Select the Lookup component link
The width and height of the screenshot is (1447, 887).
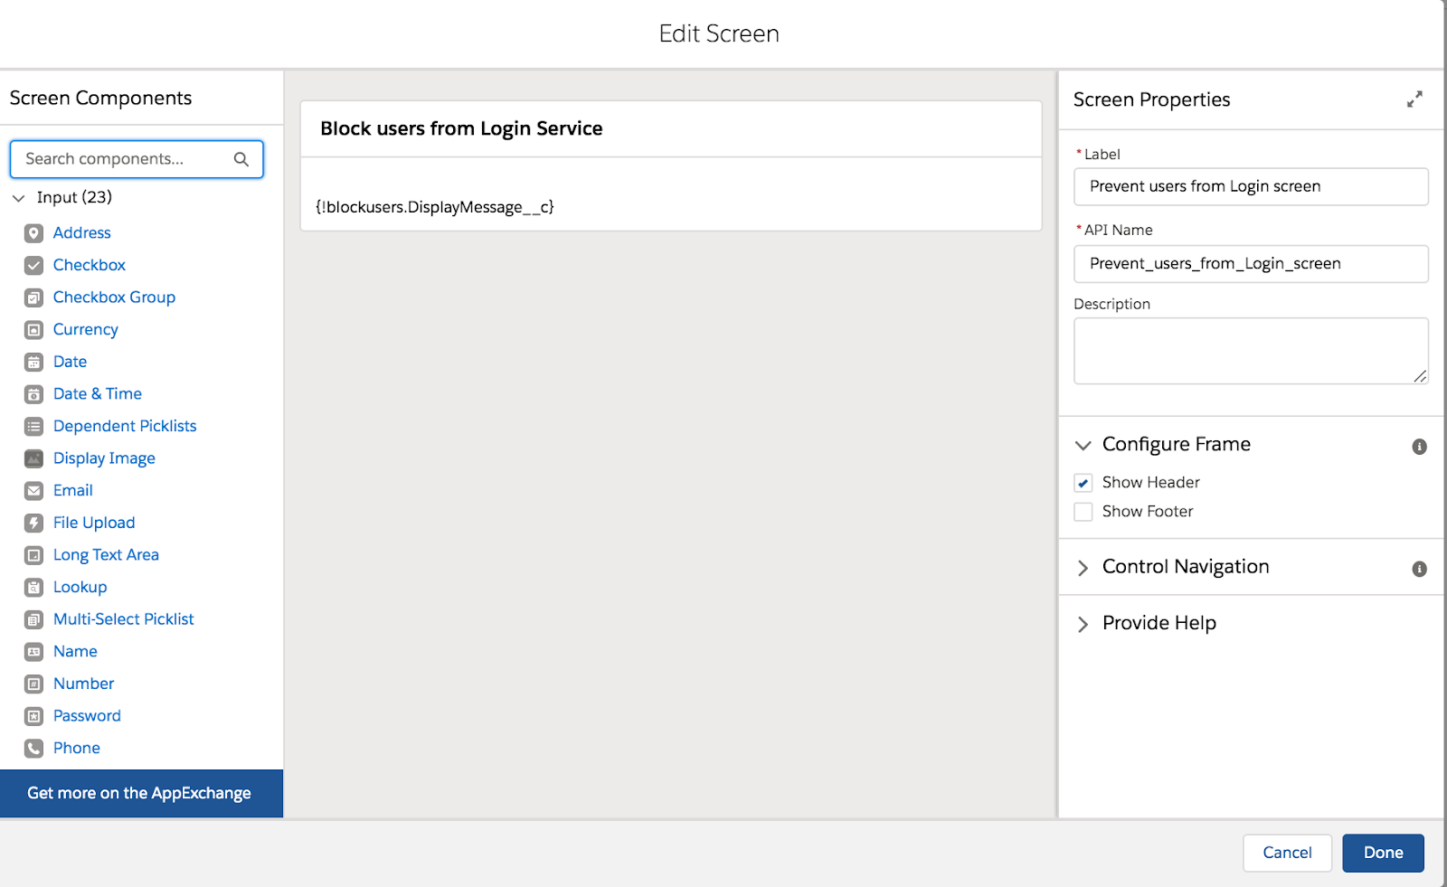(80, 587)
